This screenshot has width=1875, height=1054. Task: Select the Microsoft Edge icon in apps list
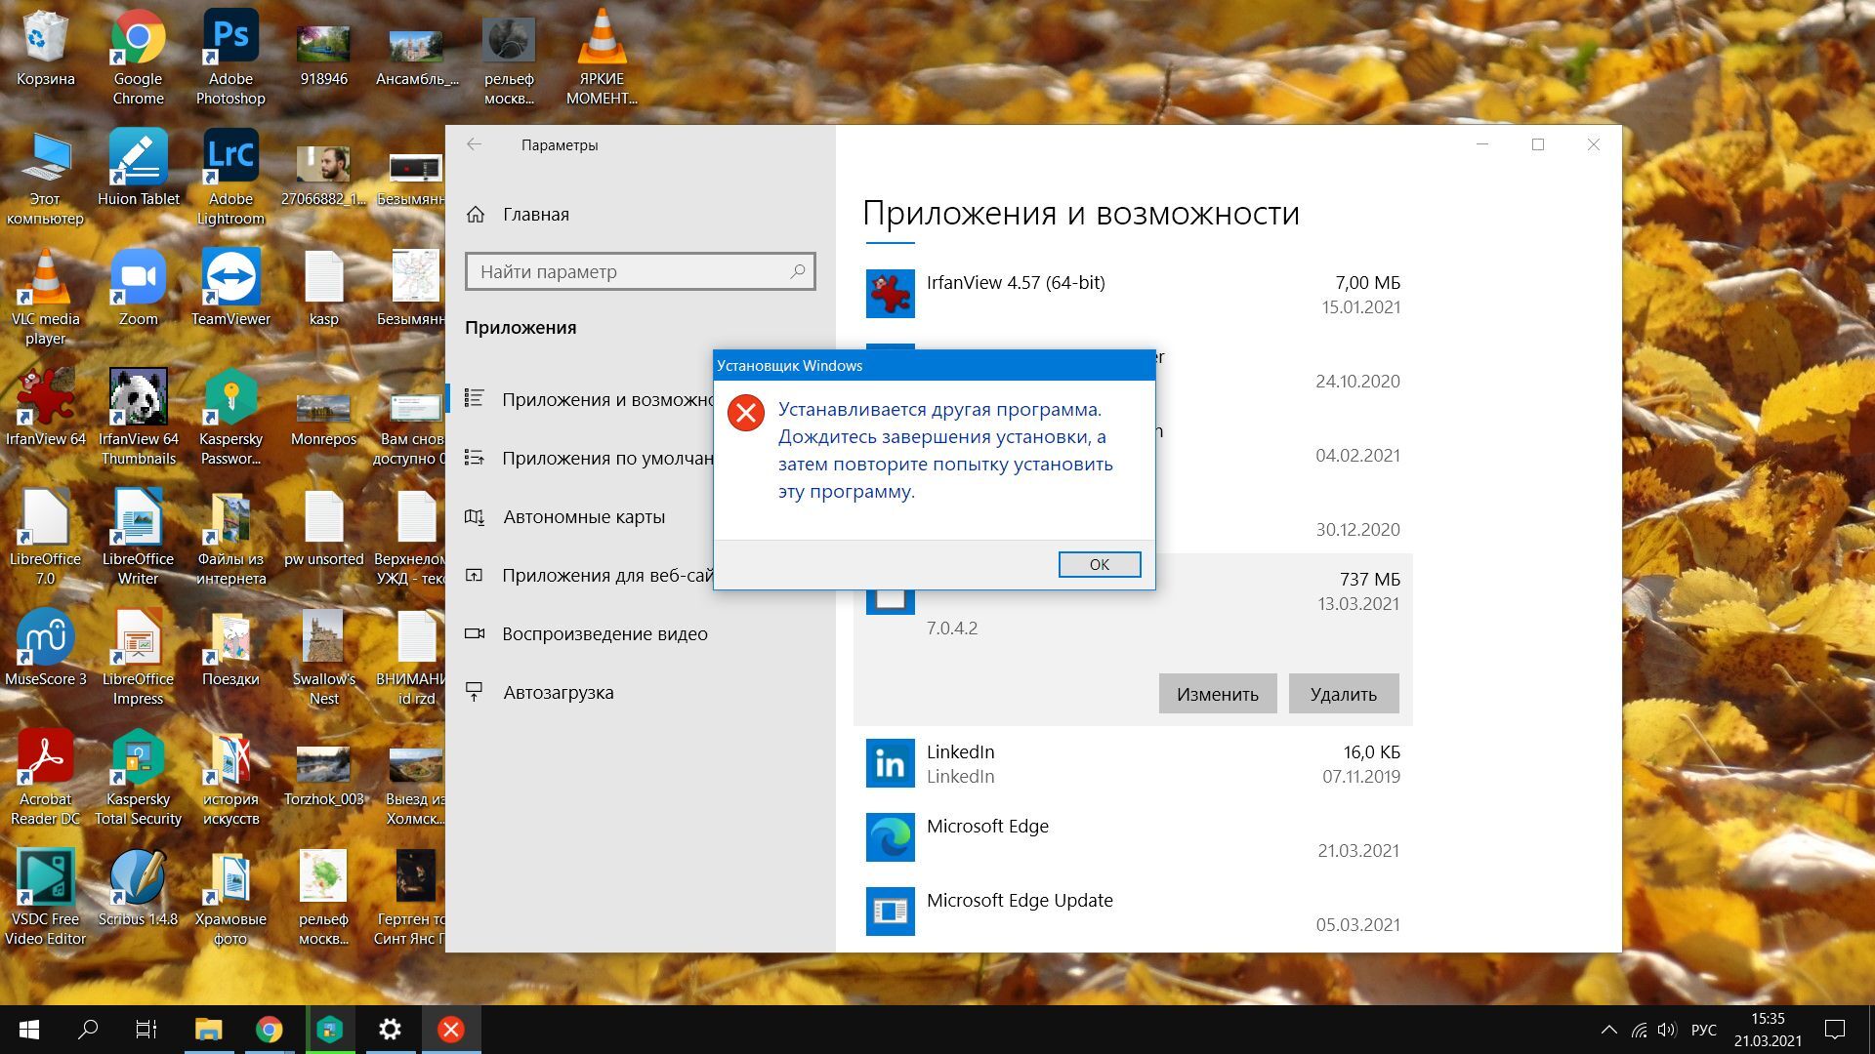point(890,837)
